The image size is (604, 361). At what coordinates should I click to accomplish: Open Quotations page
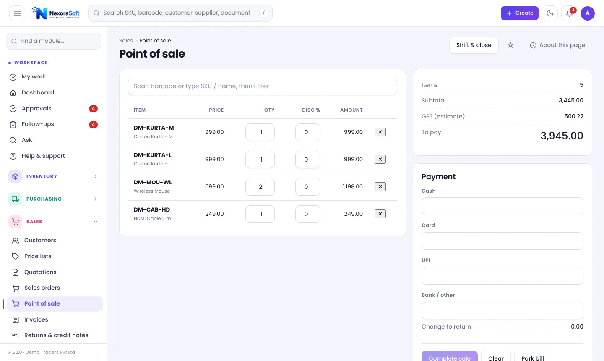click(x=55, y=272)
